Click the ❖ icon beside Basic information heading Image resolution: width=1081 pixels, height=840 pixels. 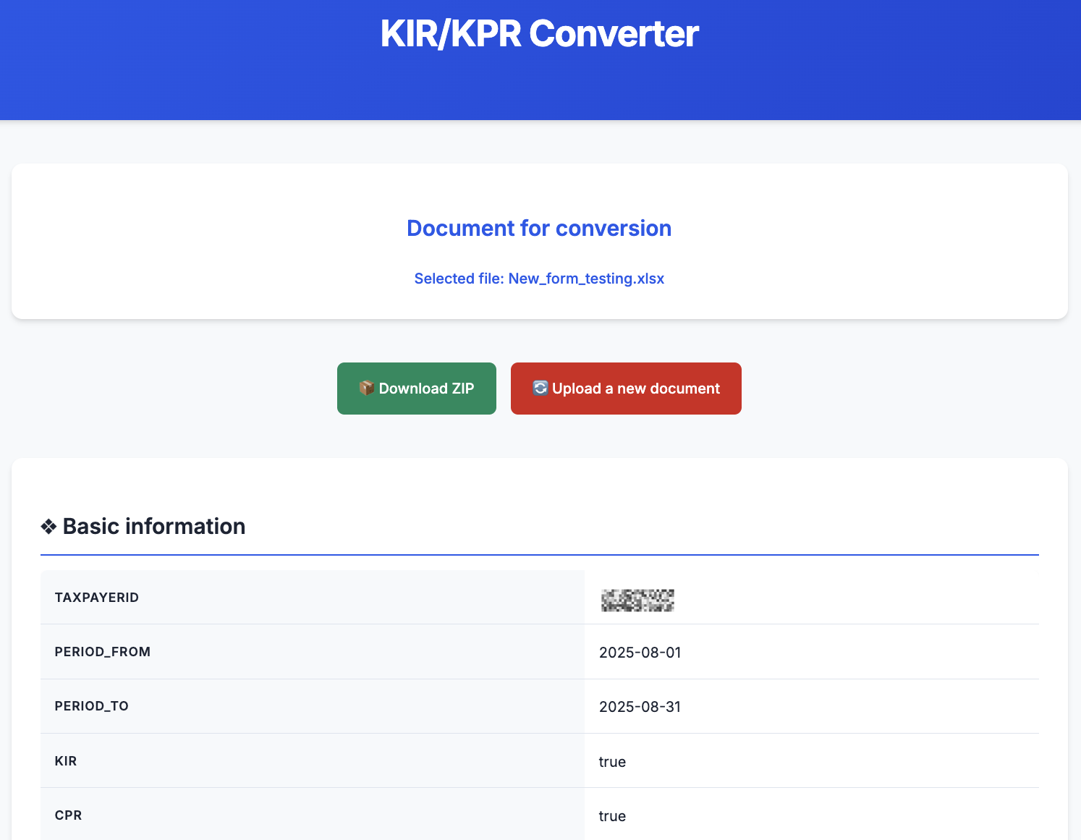[x=48, y=526]
